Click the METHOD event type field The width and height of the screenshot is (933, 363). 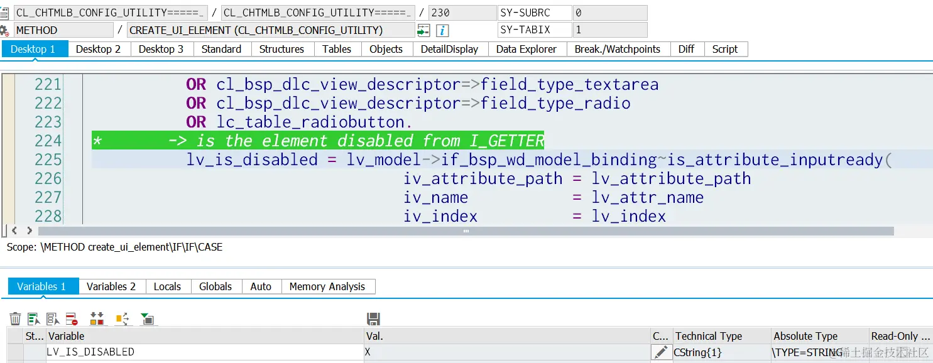(x=63, y=30)
